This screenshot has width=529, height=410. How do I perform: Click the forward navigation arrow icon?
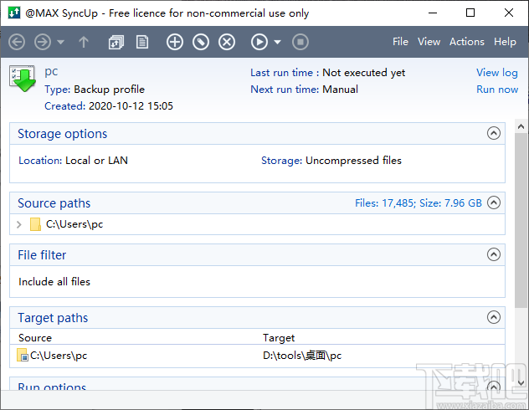tap(42, 42)
